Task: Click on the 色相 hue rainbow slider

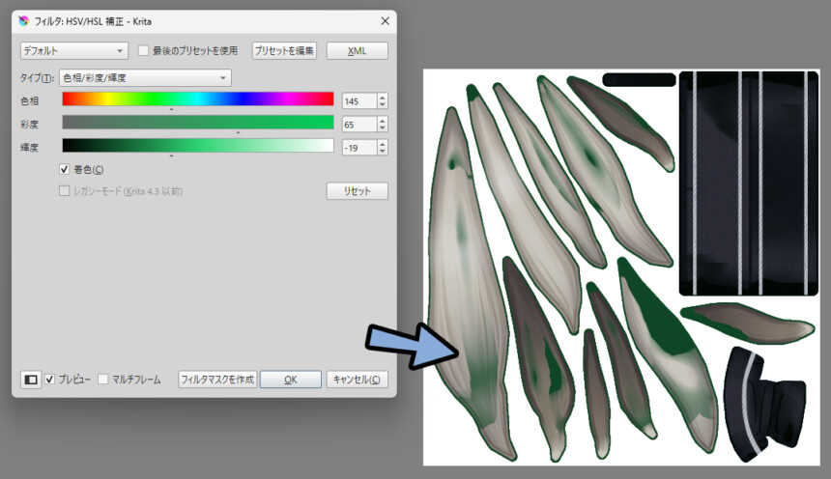Action: click(x=198, y=99)
